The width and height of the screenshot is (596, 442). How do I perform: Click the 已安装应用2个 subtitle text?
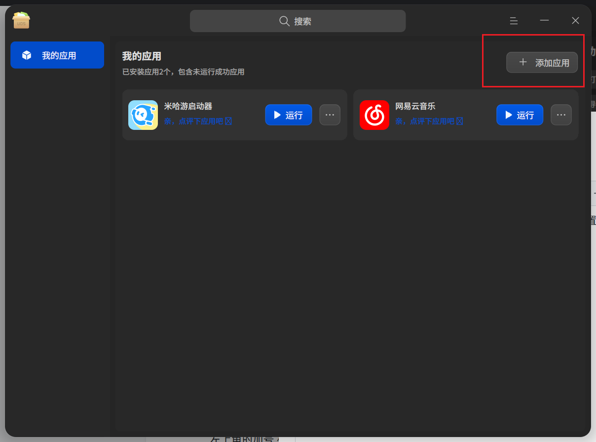(x=184, y=72)
